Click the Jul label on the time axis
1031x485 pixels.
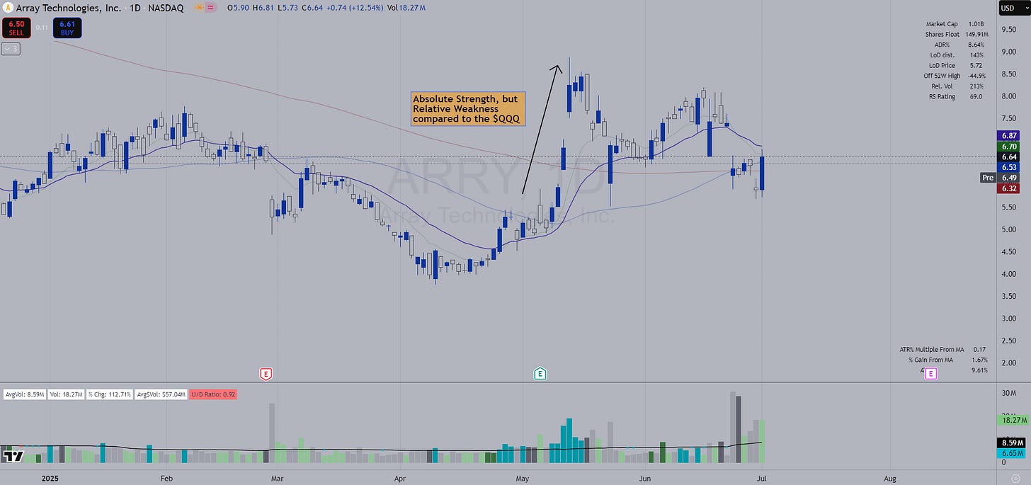(x=763, y=478)
